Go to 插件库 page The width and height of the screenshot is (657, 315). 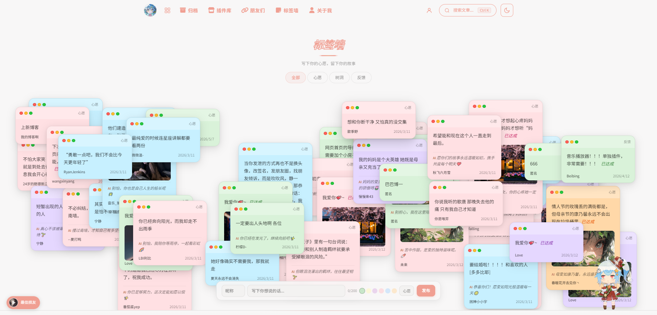tap(220, 11)
